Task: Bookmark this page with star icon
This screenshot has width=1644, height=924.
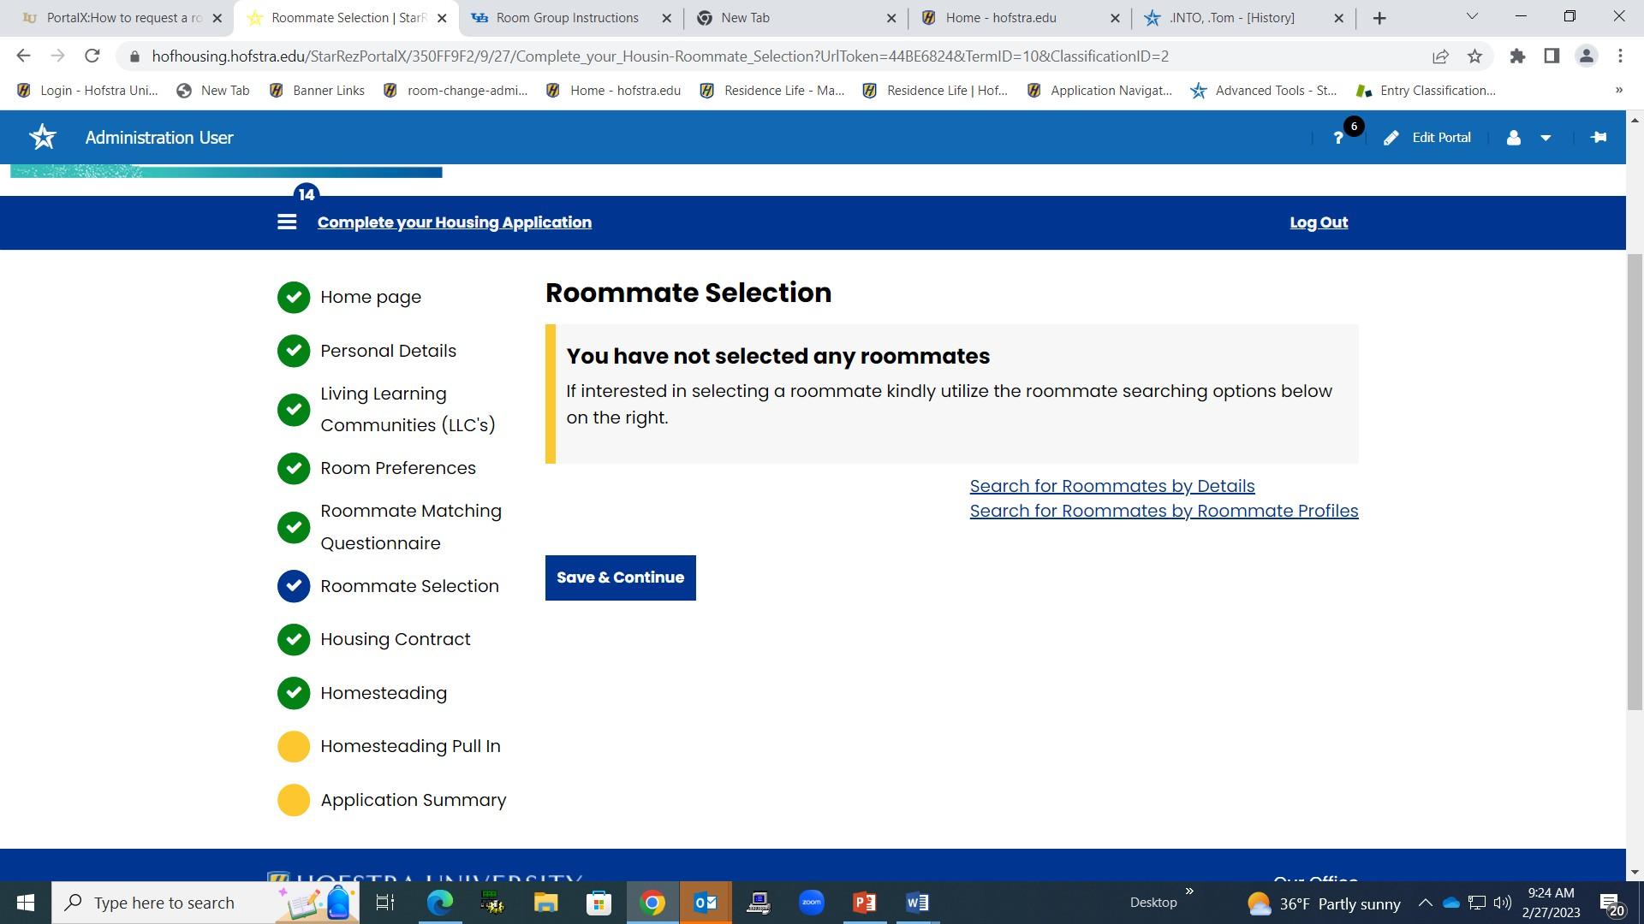Action: click(x=1474, y=56)
